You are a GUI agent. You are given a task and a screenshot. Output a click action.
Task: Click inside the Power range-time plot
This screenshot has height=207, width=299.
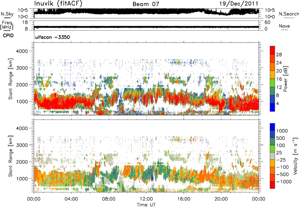click(x=146, y=78)
